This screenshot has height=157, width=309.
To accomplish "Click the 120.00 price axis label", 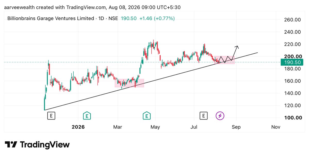I will pyautogui.click(x=293, y=105).
